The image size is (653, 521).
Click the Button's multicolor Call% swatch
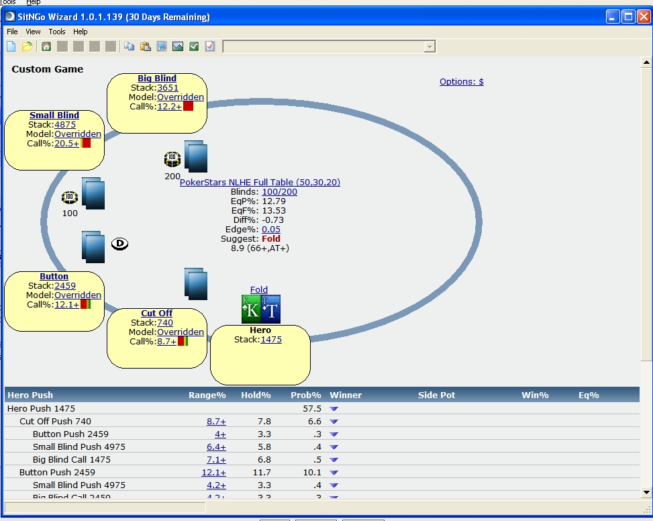tap(85, 304)
